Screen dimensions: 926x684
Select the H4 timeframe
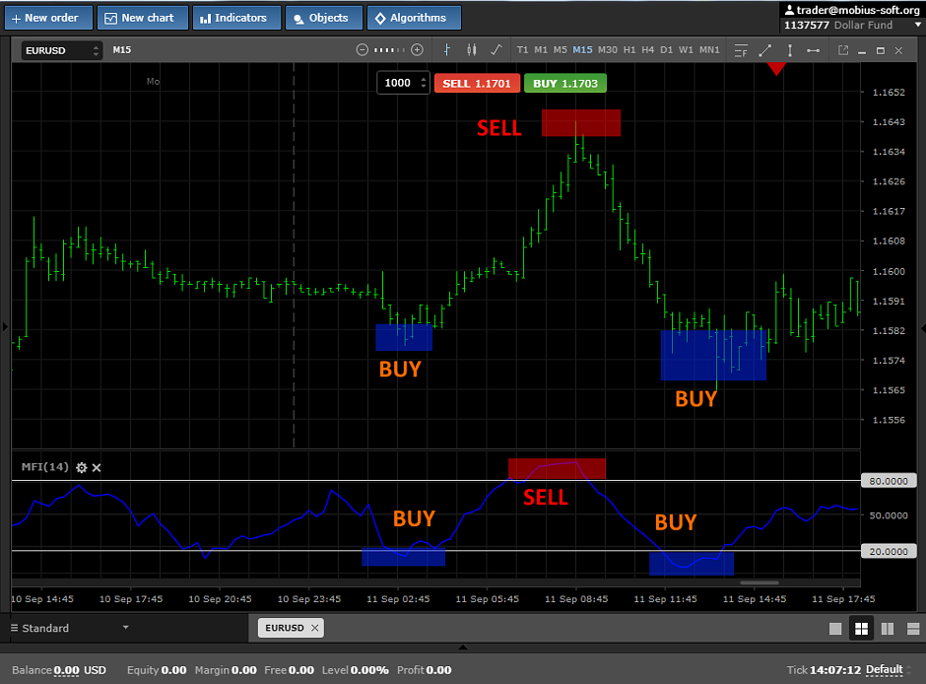click(x=648, y=50)
